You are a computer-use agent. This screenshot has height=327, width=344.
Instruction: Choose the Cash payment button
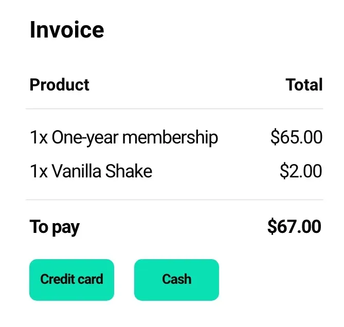[176, 280]
